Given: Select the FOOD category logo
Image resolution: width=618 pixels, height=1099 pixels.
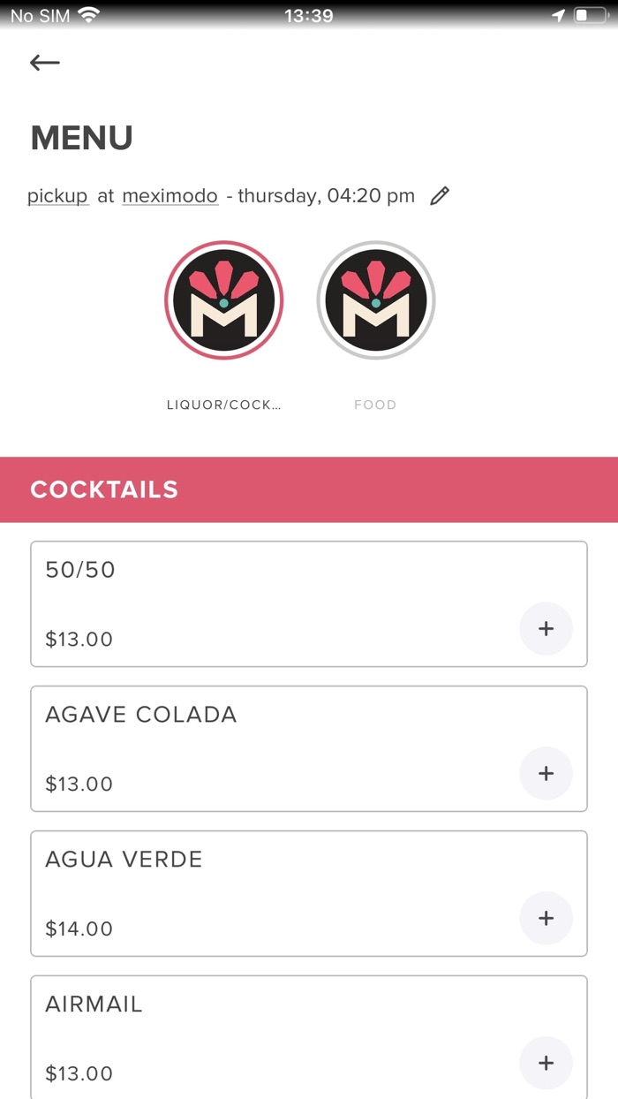Looking at the screenshot, I should click(375, 299).
